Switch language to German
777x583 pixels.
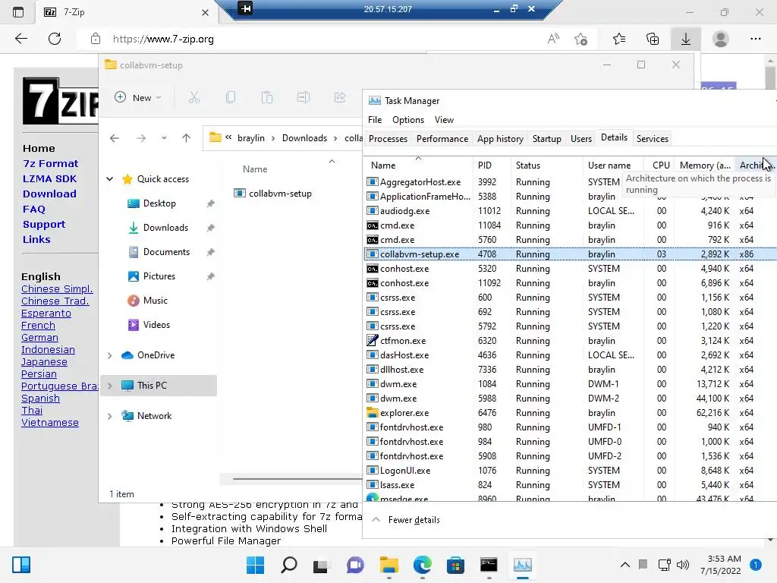click(x=39, y=338)
